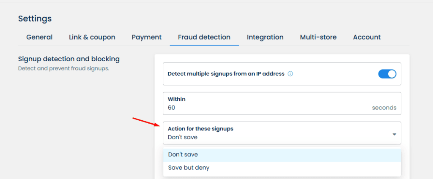The width and height of the screenshot is (433, 179).
Task: Switch to the General tab
Action: tap(39, 37)
